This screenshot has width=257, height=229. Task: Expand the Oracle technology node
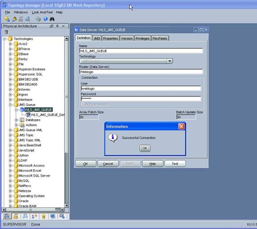coord(10,201)
